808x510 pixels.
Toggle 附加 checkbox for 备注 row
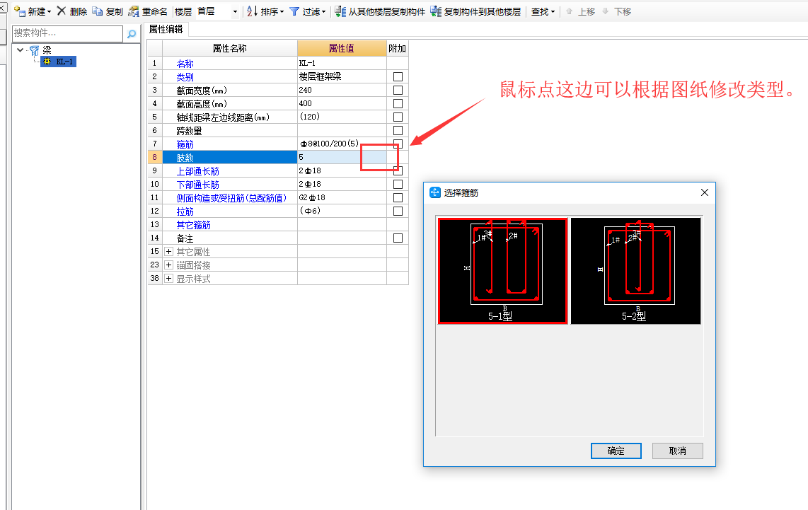coord(398,238)
